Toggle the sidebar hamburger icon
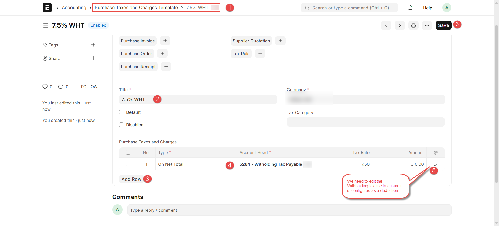This screenshot has width=499, height=226. click(45, 25)
